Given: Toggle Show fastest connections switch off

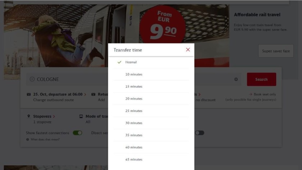Looking at the screenshot, I should [x=77, y=133].
